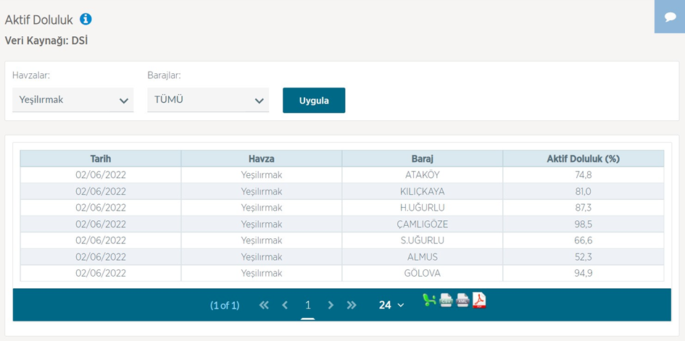The image size is (685, 341).
Task: Export table as Excel file
Action: pyautogui.click(x=429, y=300)
